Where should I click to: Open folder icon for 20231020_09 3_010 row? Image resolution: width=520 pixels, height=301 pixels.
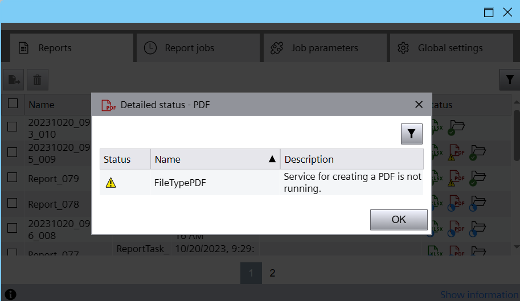tap(456, 127)
